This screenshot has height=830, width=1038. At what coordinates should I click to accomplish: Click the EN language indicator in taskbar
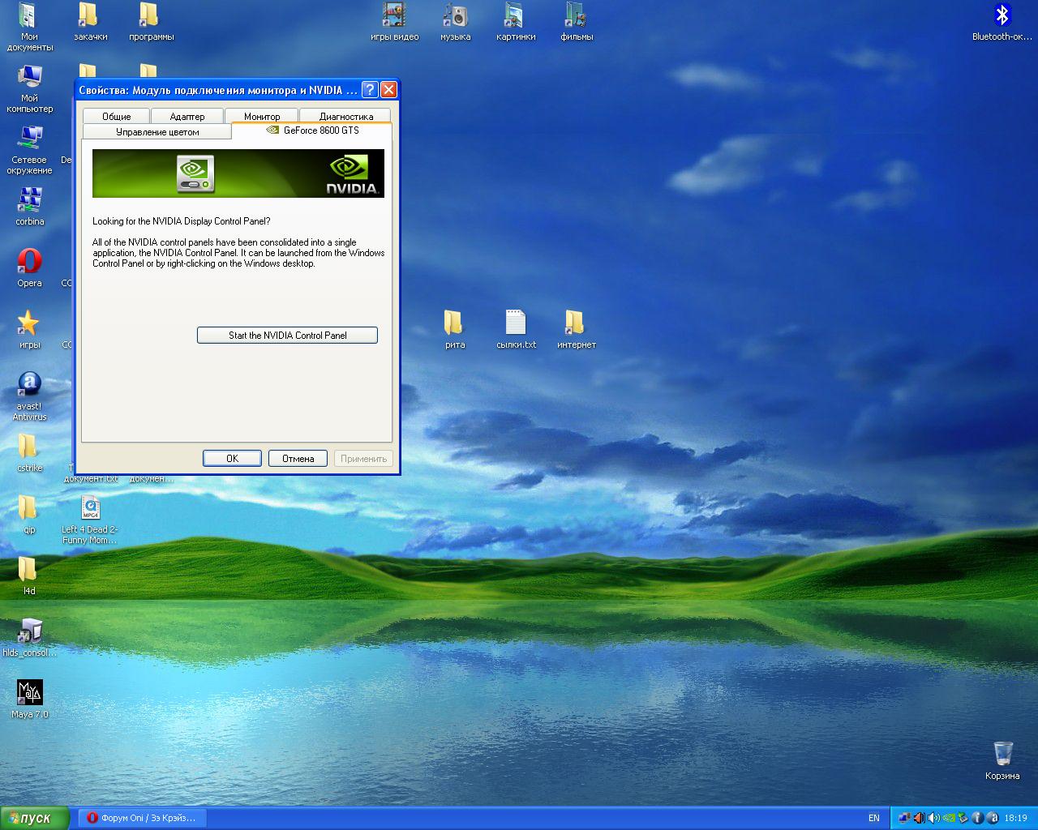pyautogui.click(x=873, y=818)
